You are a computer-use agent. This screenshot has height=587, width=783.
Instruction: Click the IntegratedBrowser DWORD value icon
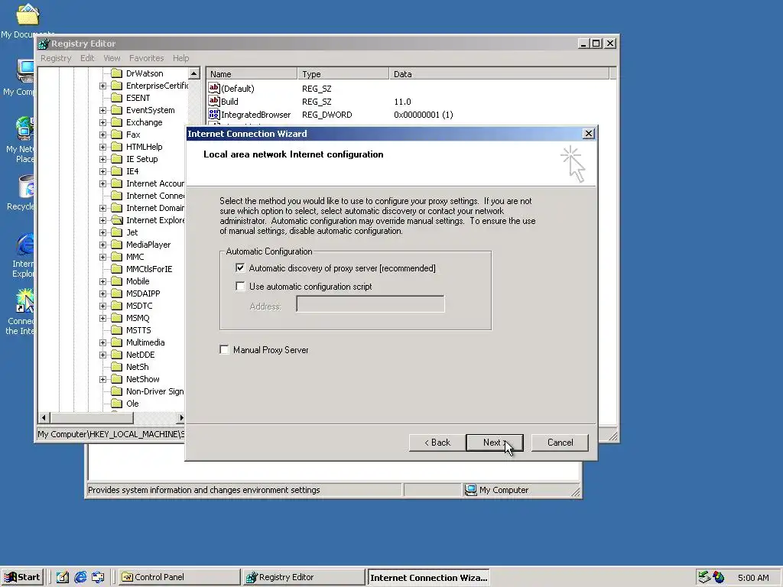214,115
